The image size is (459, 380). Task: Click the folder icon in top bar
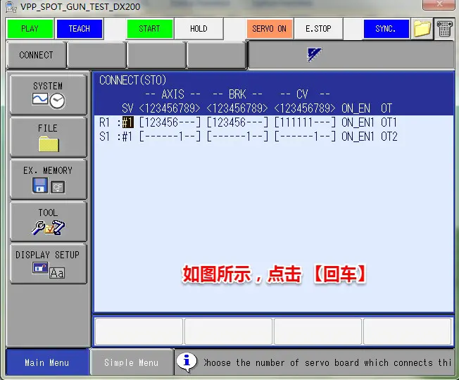tap(422, 29)
